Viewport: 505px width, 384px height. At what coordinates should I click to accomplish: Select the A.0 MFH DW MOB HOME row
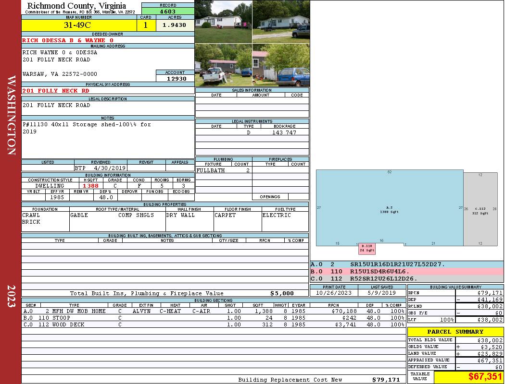214,311
